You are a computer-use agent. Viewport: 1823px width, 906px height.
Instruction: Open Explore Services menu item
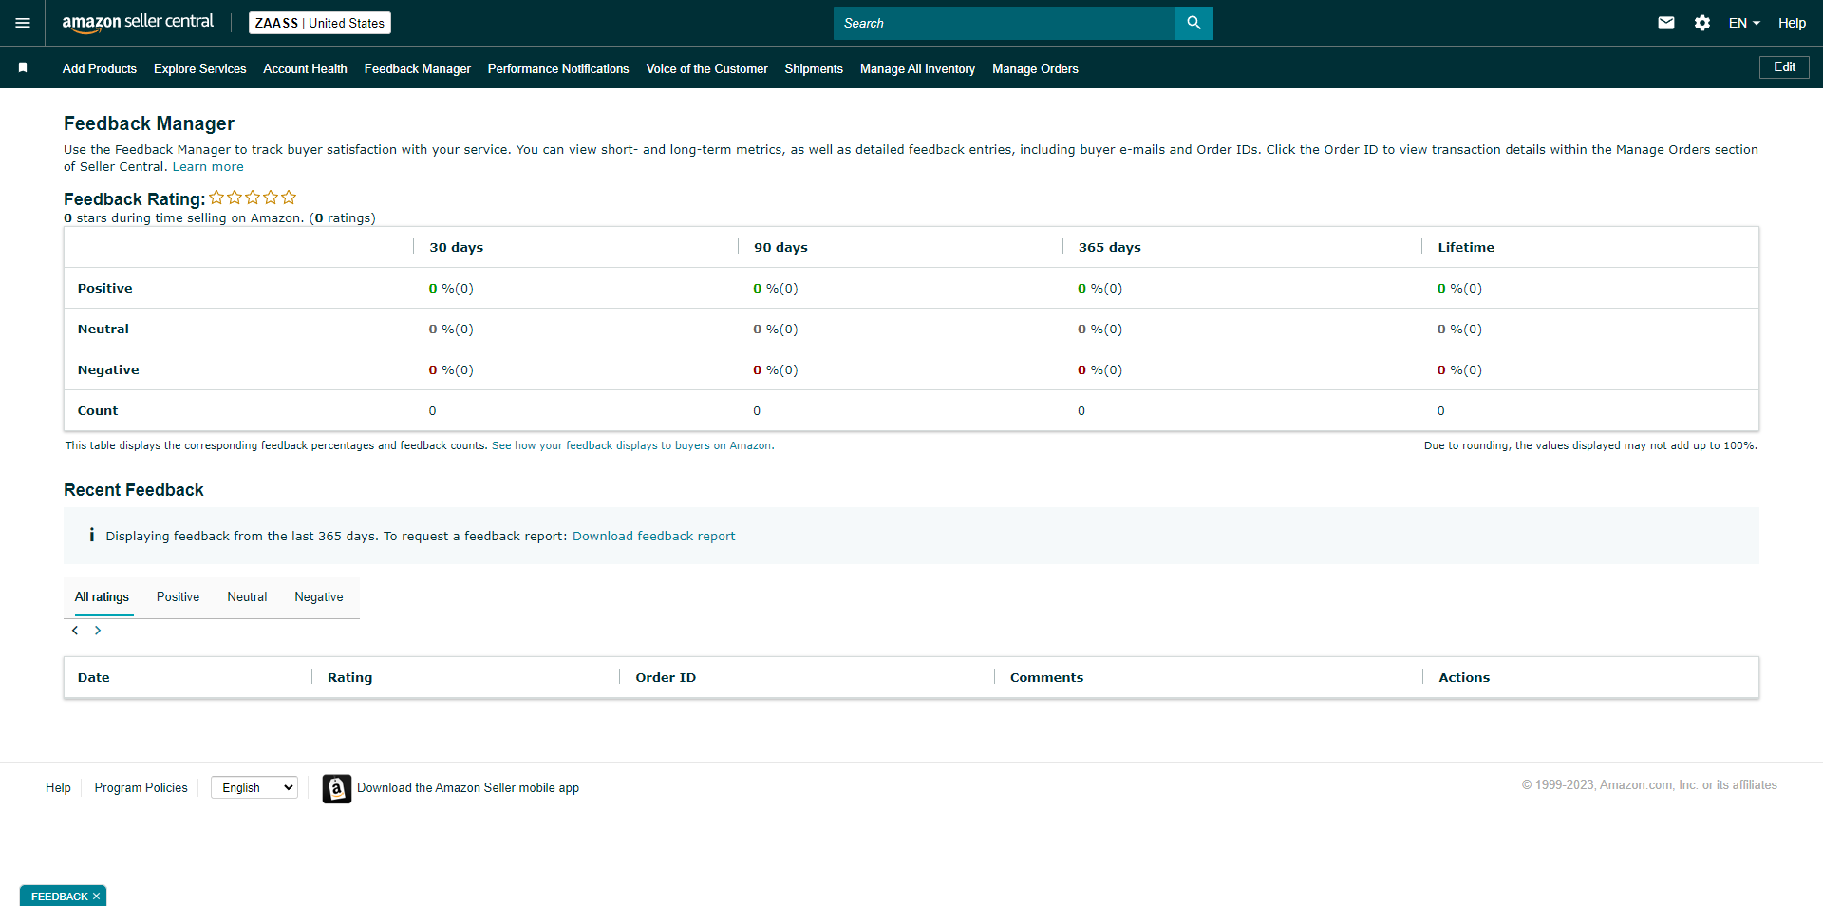200,68
